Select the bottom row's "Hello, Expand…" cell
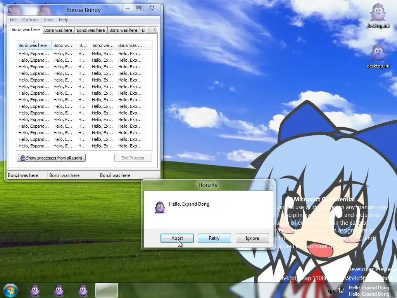The width and height of the screenshot is (397, 298). [34, 146]
